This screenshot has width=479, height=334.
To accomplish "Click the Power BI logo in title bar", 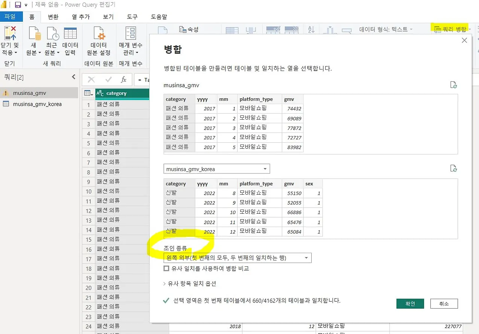I will point(4,5).
